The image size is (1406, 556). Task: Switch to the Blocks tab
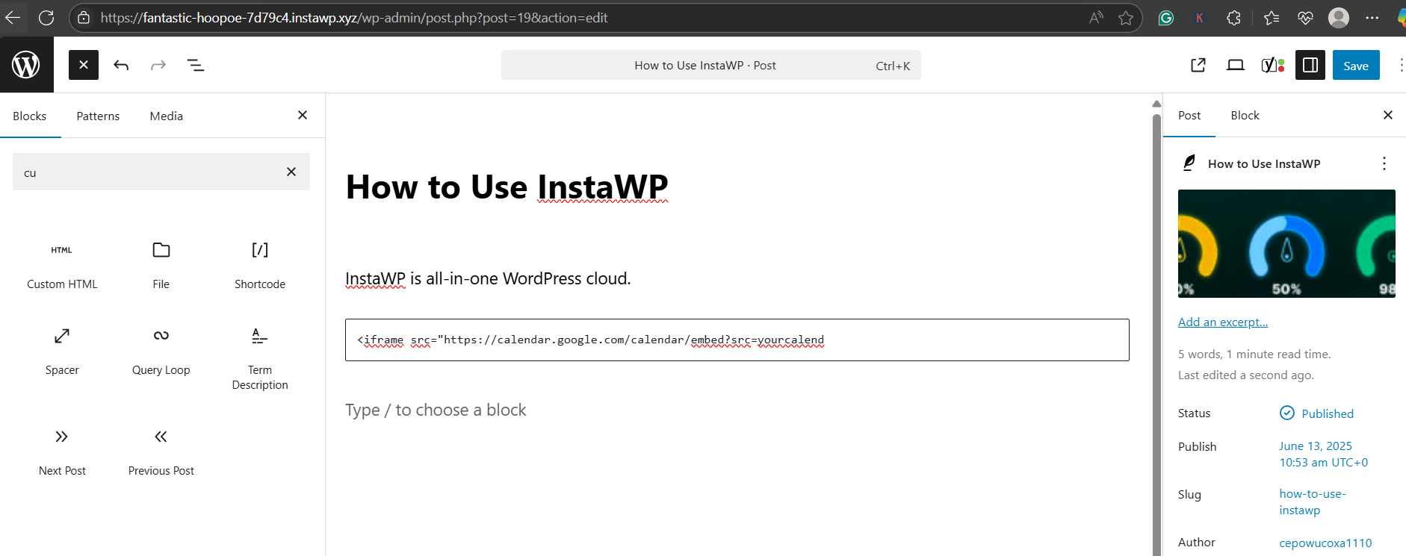[x=30, y=116]
